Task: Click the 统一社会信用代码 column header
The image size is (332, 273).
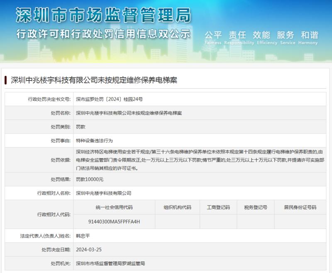Action: point(114,207)
